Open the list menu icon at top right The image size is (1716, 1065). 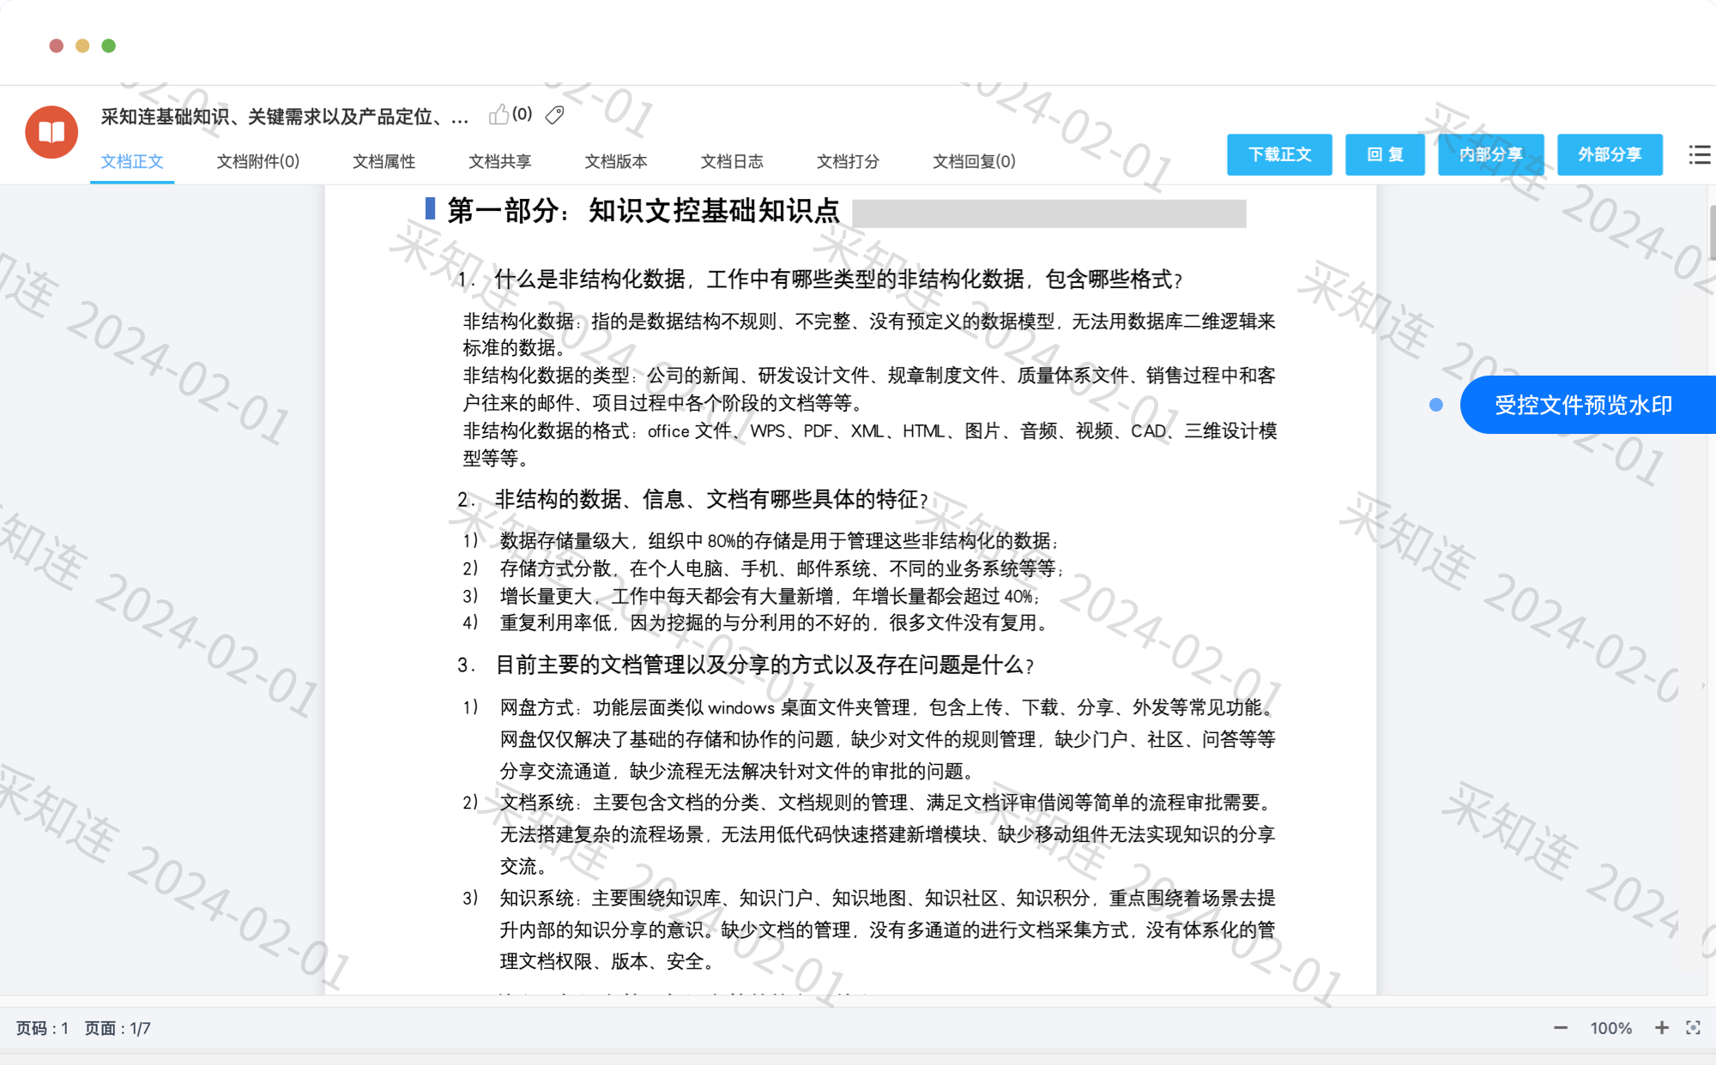(x=1699, y=155)
